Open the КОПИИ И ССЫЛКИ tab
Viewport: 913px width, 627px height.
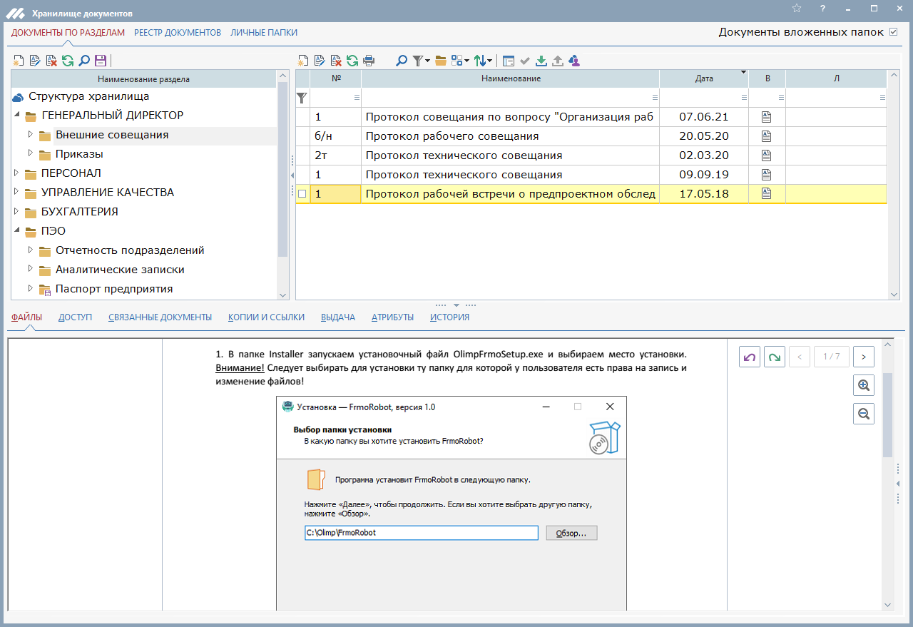(267, 317)
